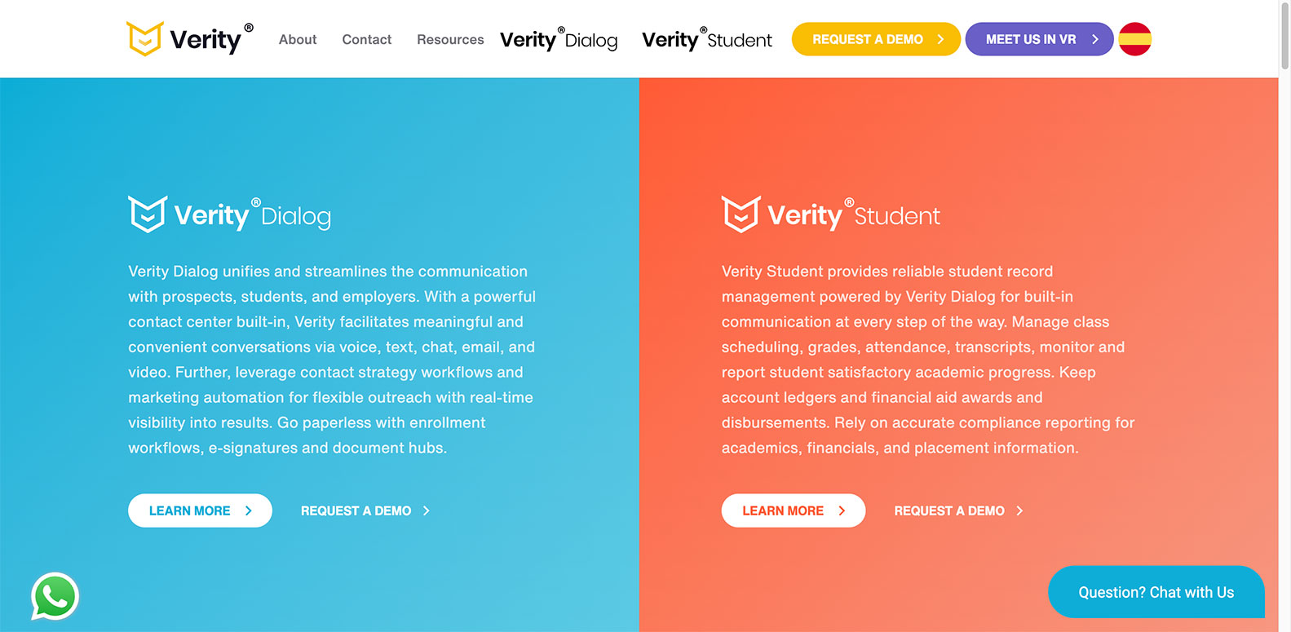Open the Resources menu
Screen dimensions: 1291x632
coord(450,39)
